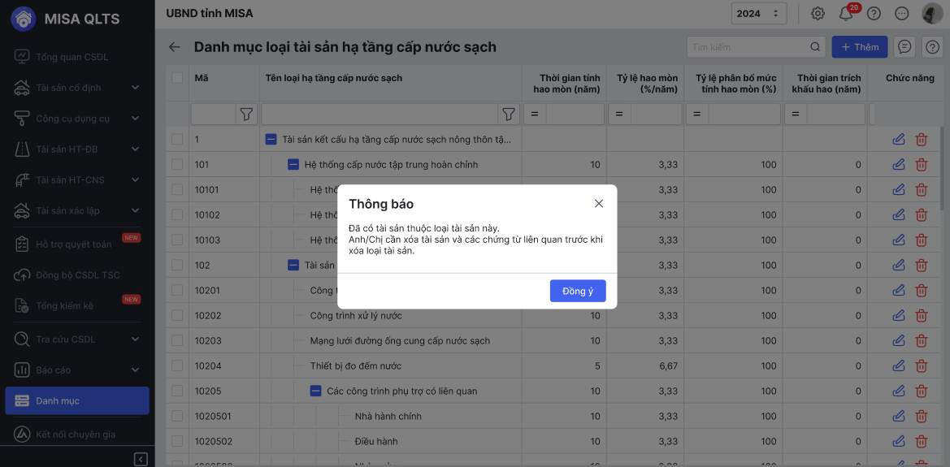Click the delete trash icon for row 10204
950x467 pixels.
(921, 366)
